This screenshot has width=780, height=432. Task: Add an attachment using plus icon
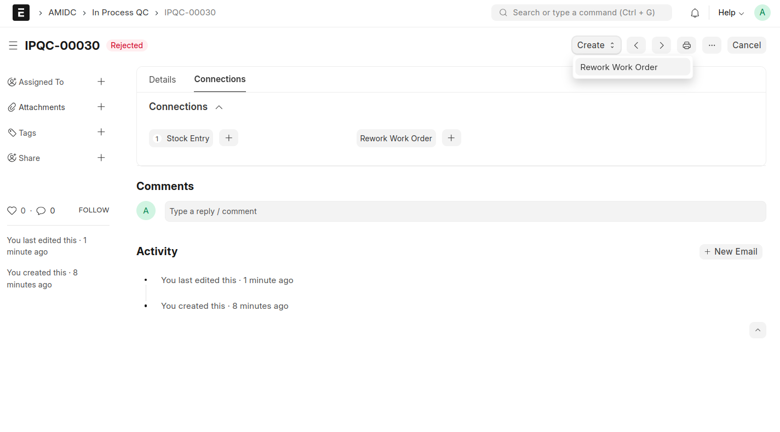(x=101, y=107)
